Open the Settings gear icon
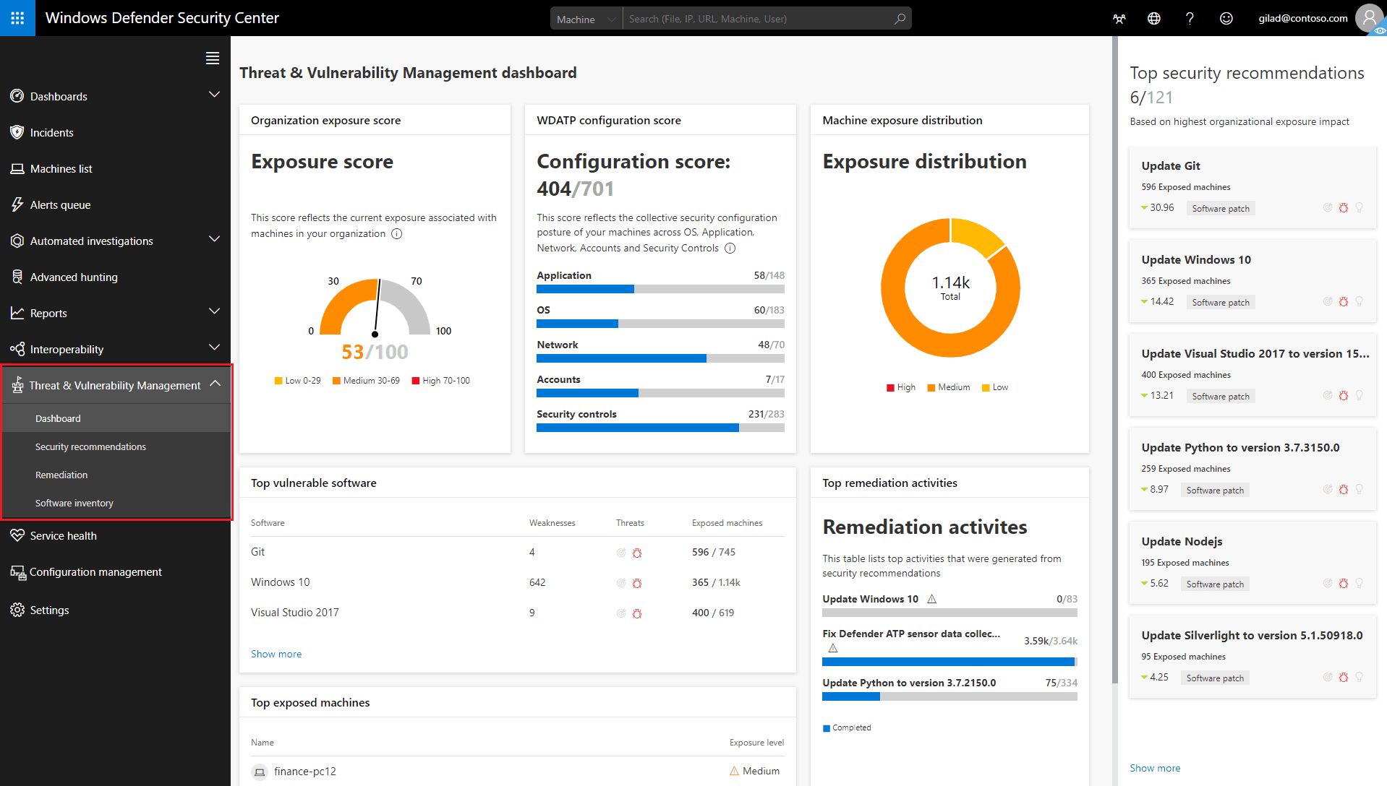The width and height of the screenshot is (1387, 786). coord(17,610)
